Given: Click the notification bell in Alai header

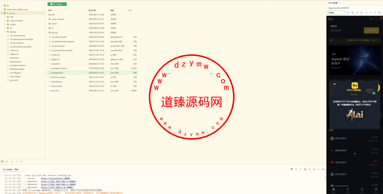Looking at the screenshot, I should (380, 19).
